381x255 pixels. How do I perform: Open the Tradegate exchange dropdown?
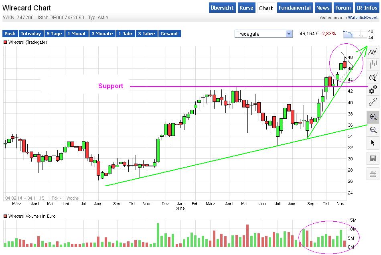[263, 34]
